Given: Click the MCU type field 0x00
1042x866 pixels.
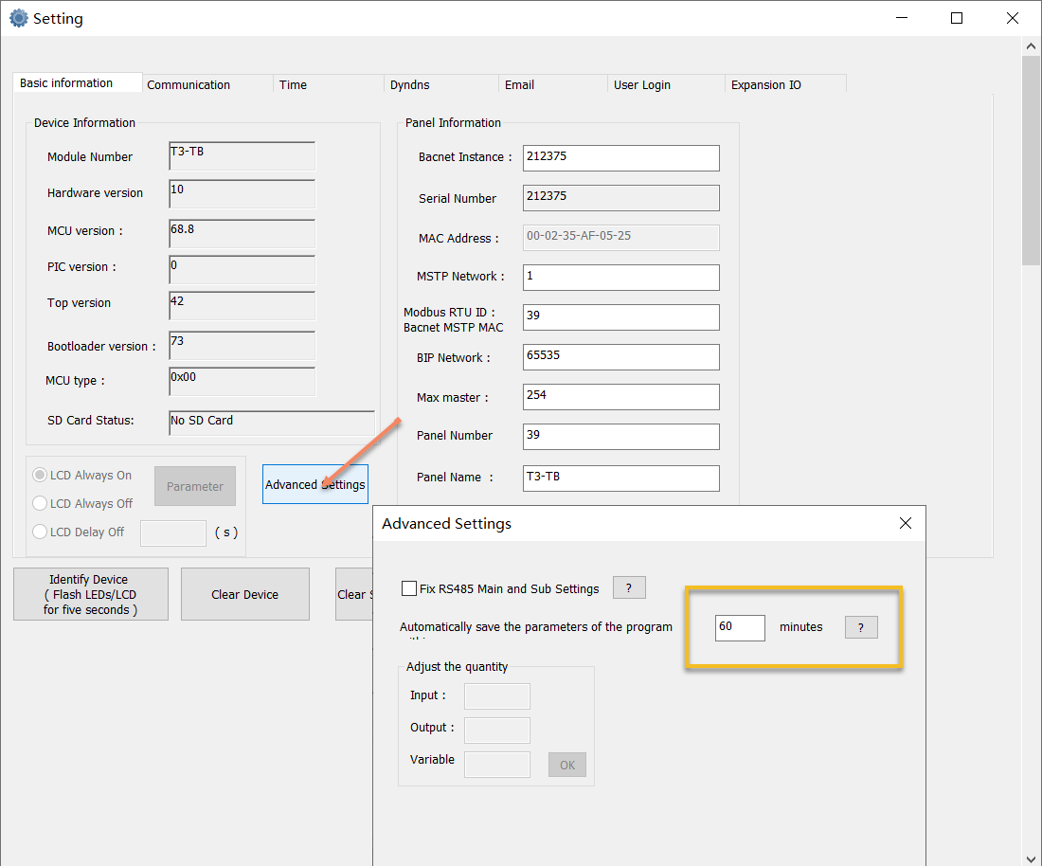Looking at the screenshot, I should pos(242,381).
